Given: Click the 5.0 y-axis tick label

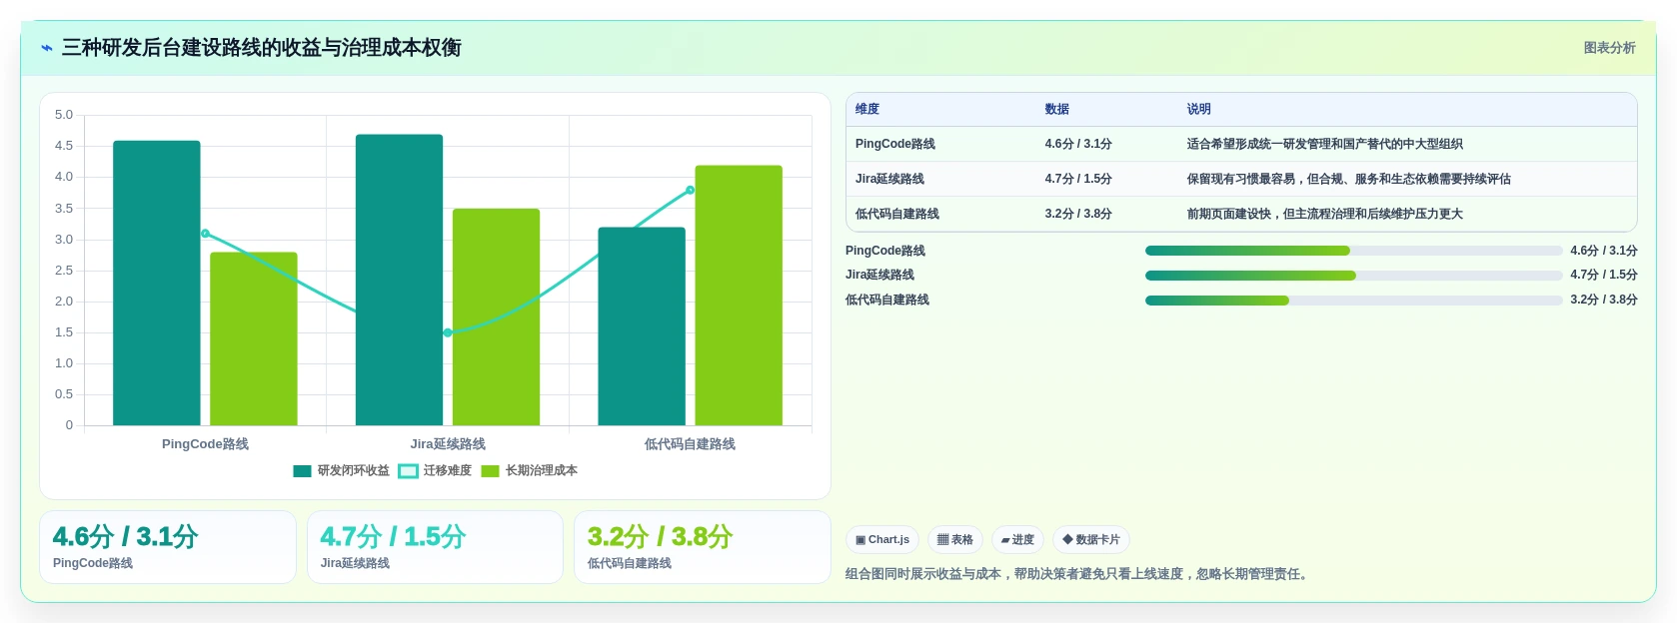Looking at the screenshot, I should [64, 115].
